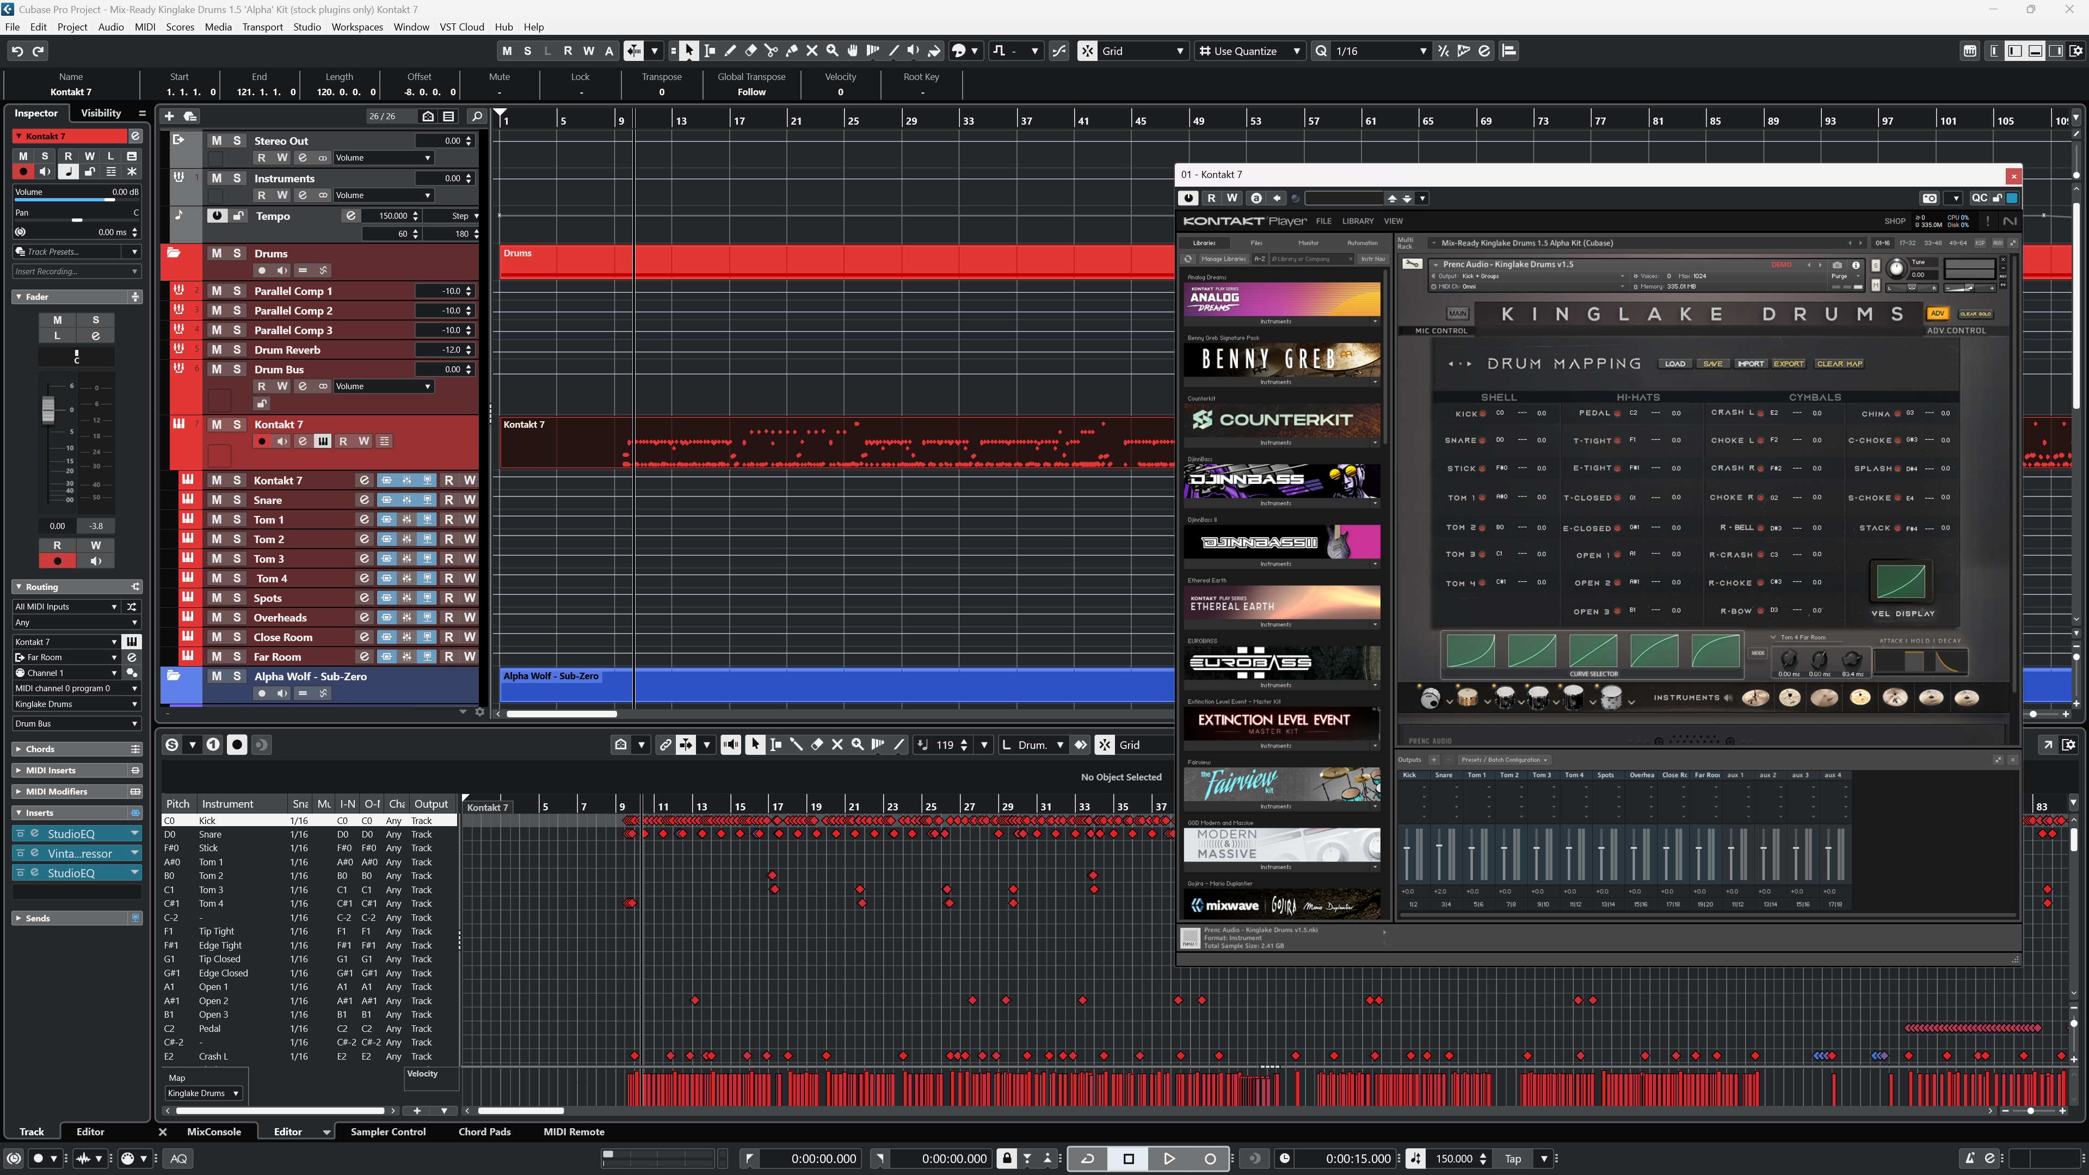
Task: Click the Add Track plus icon
Action: [x=169, y=116]
